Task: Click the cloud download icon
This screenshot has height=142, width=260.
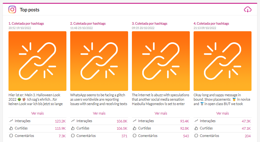Action: [248, 9]
